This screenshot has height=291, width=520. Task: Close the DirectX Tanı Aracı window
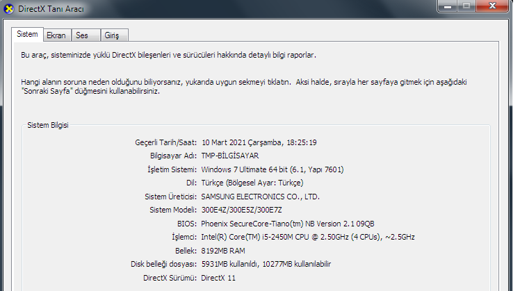click(492, 6)
